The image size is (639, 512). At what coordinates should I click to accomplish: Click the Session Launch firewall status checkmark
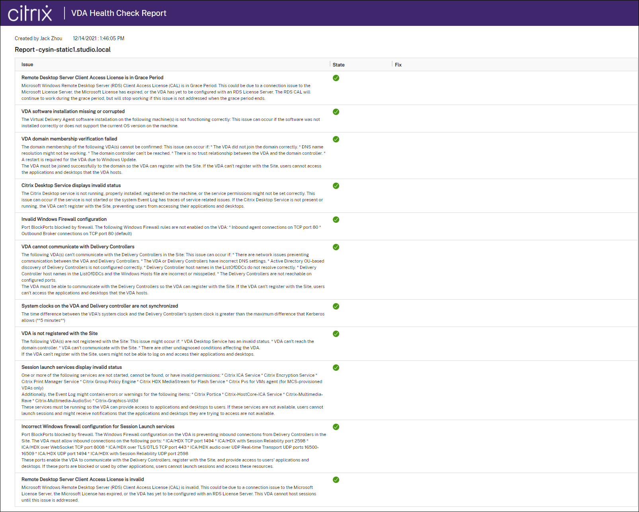(336, 427)
